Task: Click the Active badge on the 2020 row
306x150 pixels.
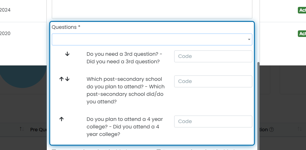Action: [x=302, y=34]
